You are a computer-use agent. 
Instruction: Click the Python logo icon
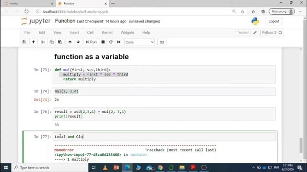point(255,21)
